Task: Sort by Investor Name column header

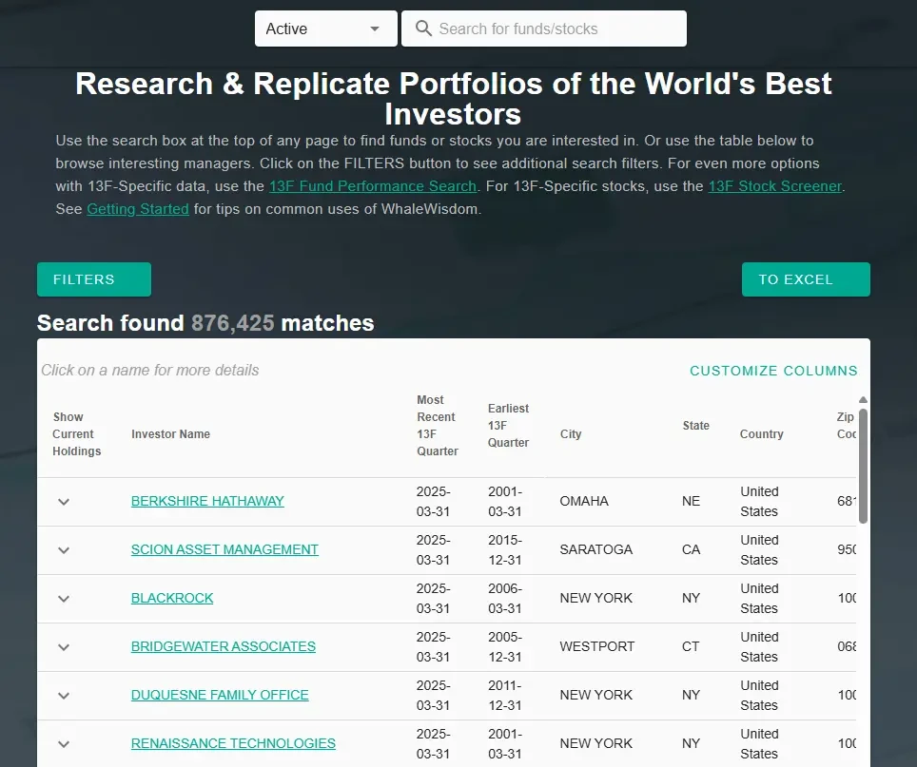Action: click(171, 434)
